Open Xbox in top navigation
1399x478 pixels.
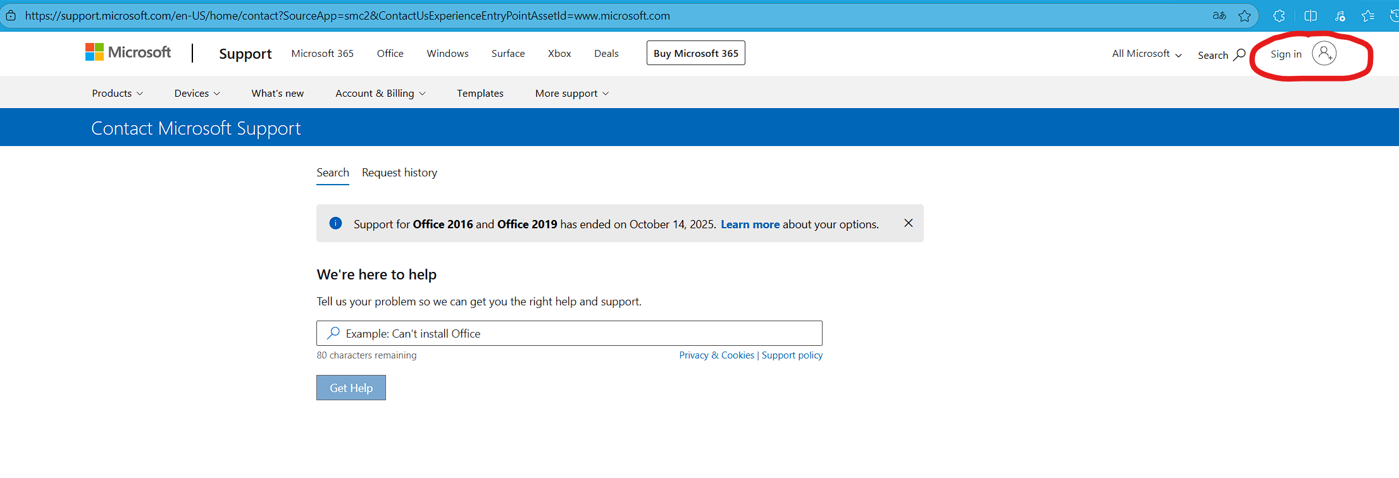[x=559, y=54]
